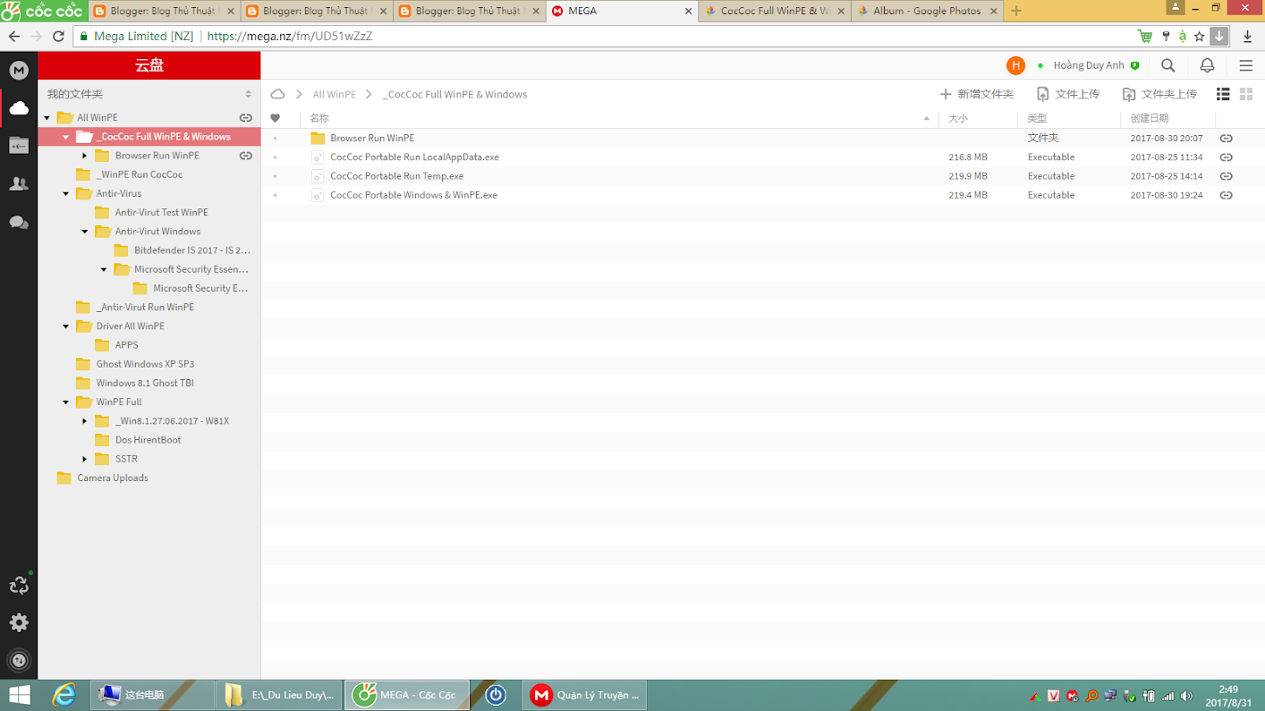Click link icon for CocCoc Portable Run LocalAppData.exe
Viewport: 1265px width, 711px height.
pyautogui.click(x=1226, y=157)
